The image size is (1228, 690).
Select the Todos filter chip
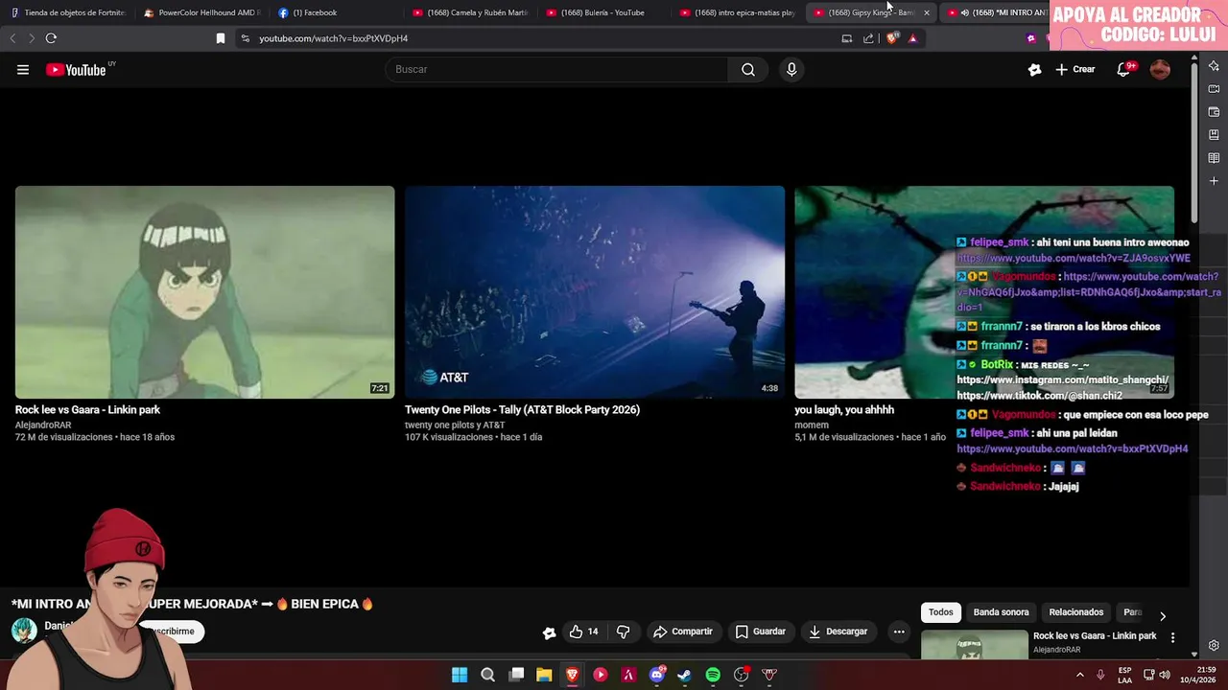pyautogui.click(x=941, y=612)
